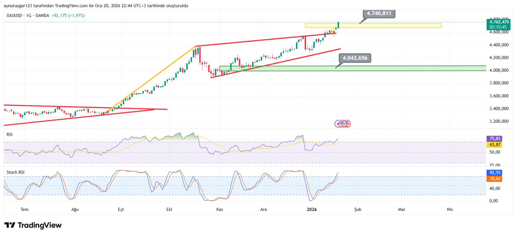Click the Şub month label on time axis
Image resolution: width=516 pixels, height=236 pixels.
pyautogui.click(x=358, y=209)
